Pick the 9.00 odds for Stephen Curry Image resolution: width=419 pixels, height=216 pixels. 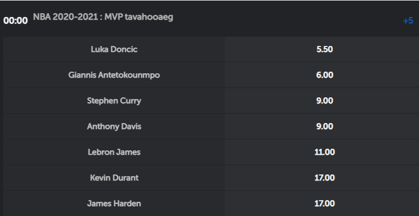click(x=322, y=101)
